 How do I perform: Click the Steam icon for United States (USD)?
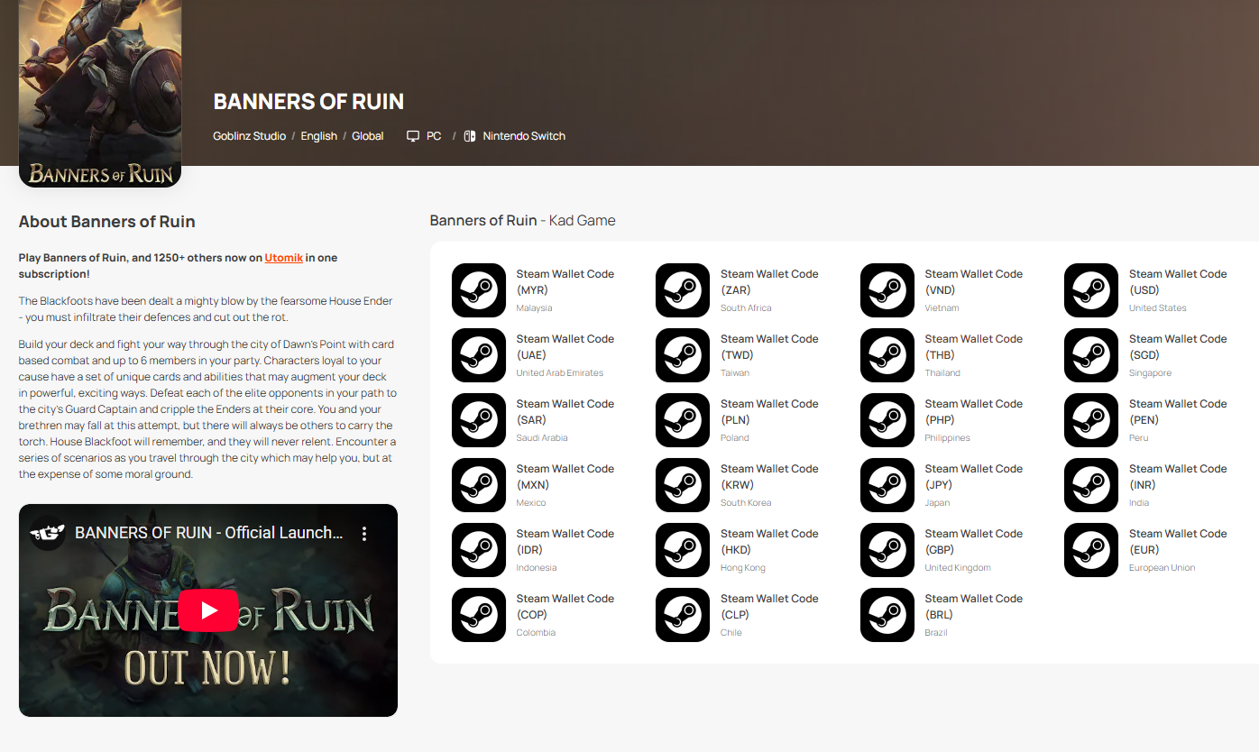[x=1091, y=290]
